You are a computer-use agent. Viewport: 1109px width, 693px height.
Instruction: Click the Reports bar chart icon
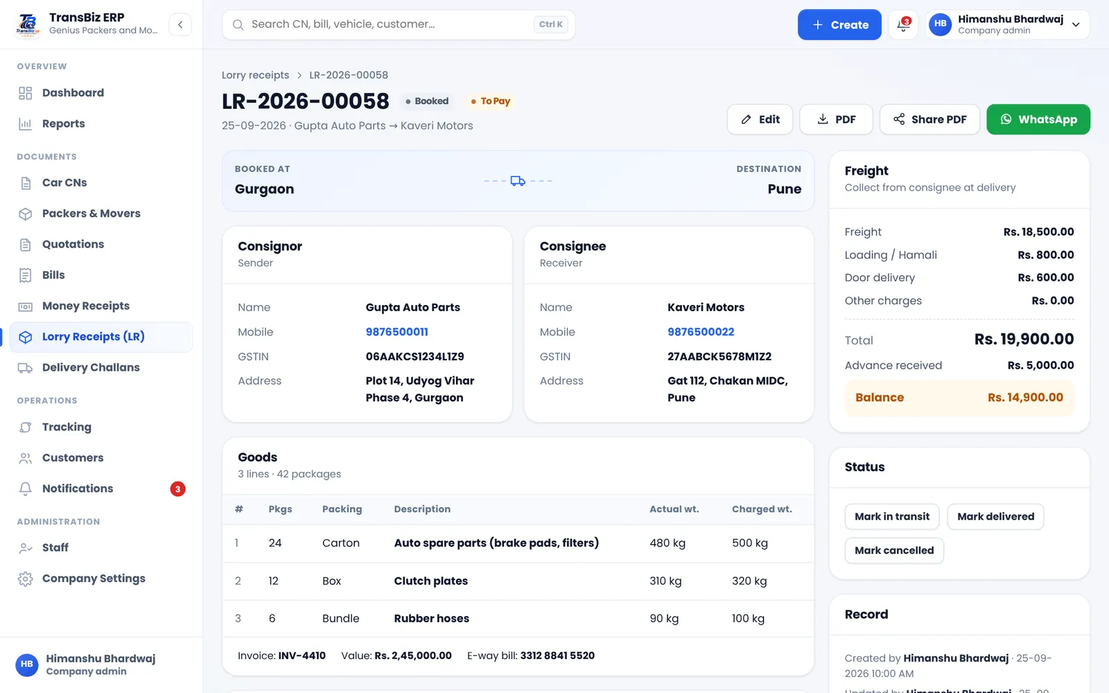[x=26, y=124]
